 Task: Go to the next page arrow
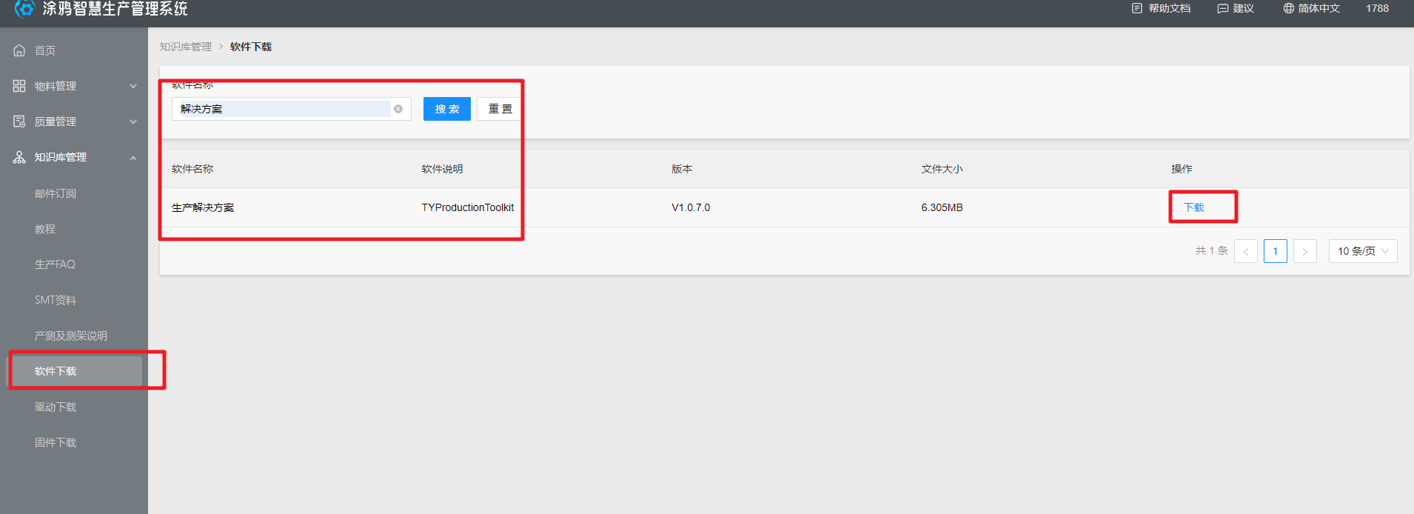tap(1305, 251)
